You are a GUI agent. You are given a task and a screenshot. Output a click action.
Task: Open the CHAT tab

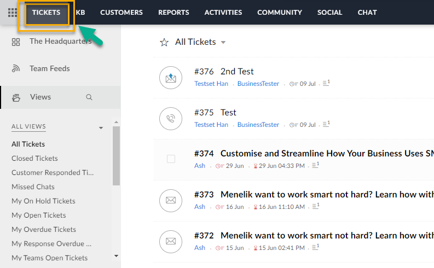point(367,13)
